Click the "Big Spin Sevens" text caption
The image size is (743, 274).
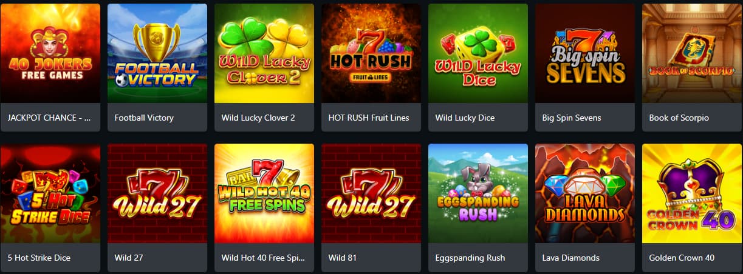[x=572, y=118]
